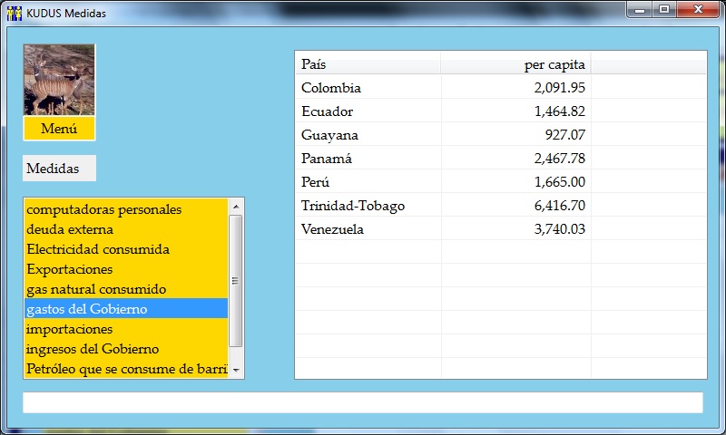Sort by the per capita column header
Image resolution: width=726 pixels, height=435 pixels.
tap(515, 64)
